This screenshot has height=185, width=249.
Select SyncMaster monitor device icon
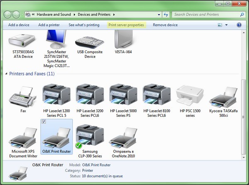click(56, 44)
